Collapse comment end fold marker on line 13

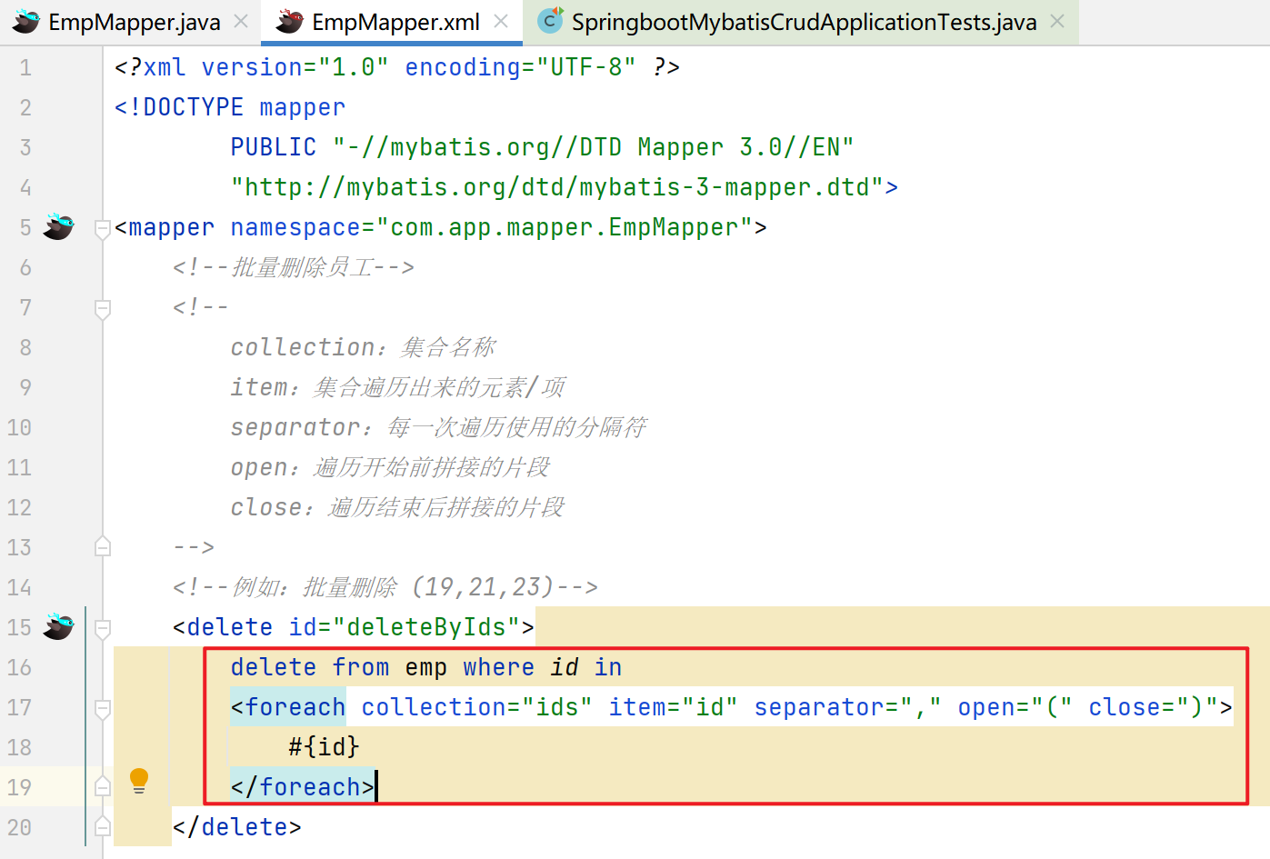103,546
